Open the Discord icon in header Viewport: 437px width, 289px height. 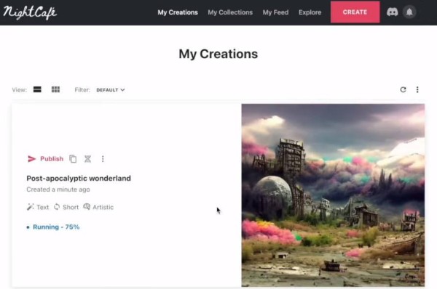click(392, 12)
